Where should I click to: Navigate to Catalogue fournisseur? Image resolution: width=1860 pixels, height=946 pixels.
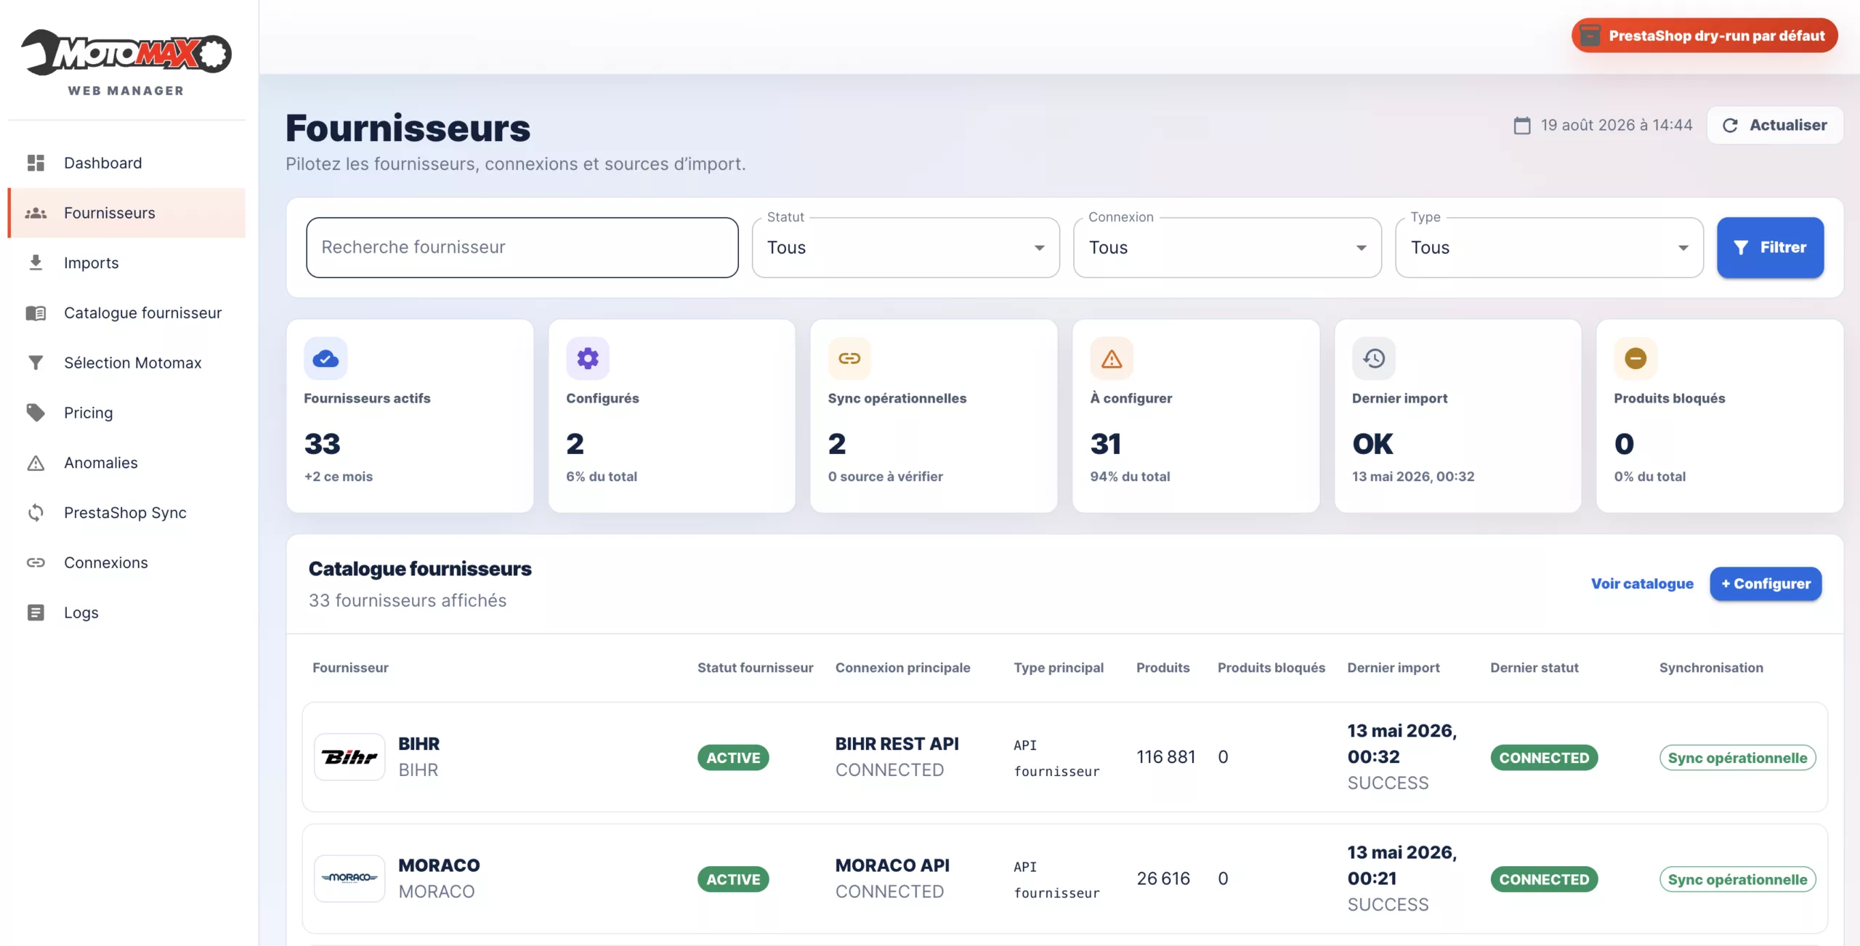click(126, 312)
